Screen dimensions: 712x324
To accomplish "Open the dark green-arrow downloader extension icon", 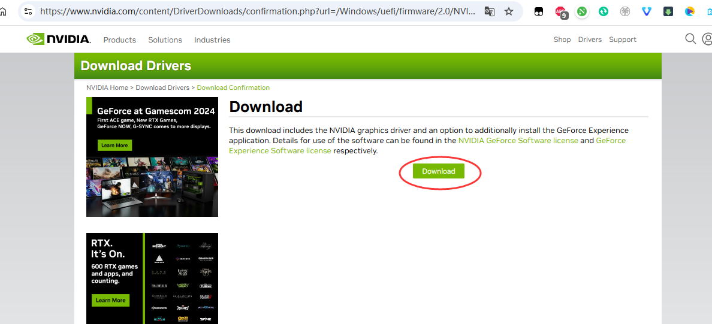I will coord(668,11).
